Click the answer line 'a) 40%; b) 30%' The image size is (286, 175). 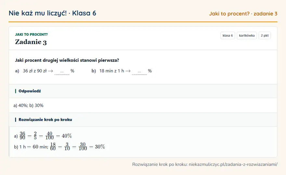click(29, 106)
